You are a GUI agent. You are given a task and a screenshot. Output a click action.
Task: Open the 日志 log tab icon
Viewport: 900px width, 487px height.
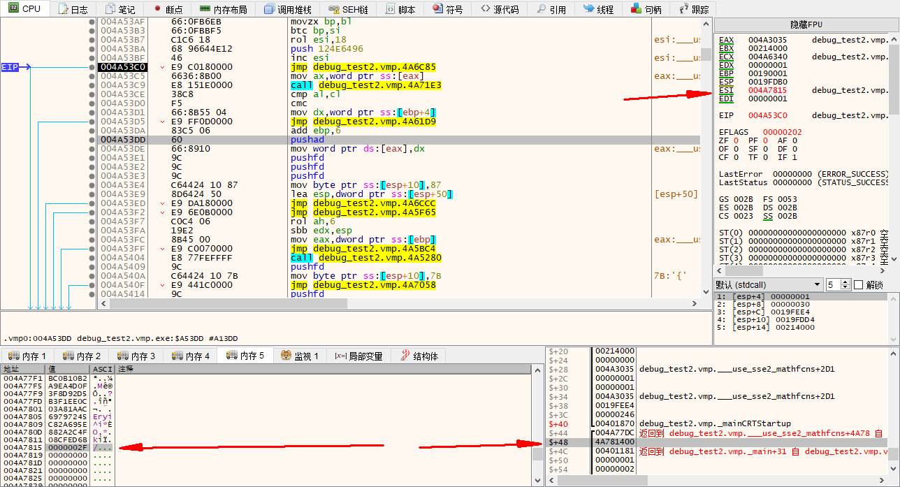pyautogui.click(x=63, y=9)
